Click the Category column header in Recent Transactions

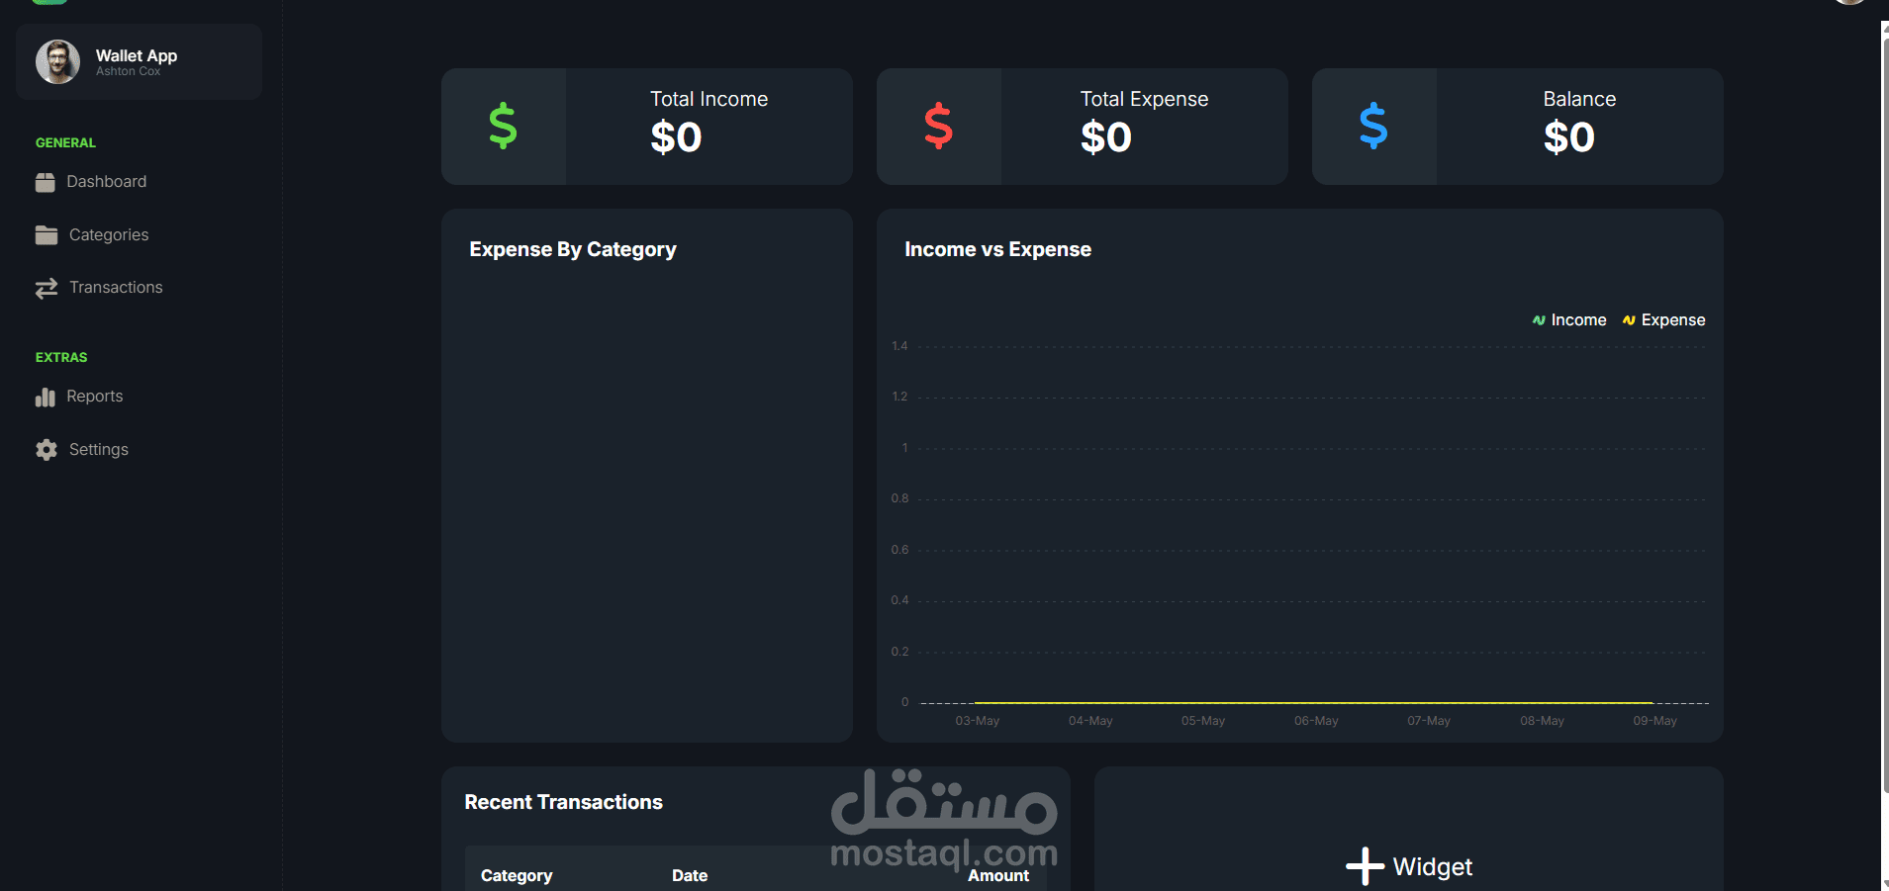click(x=516, y=875)
